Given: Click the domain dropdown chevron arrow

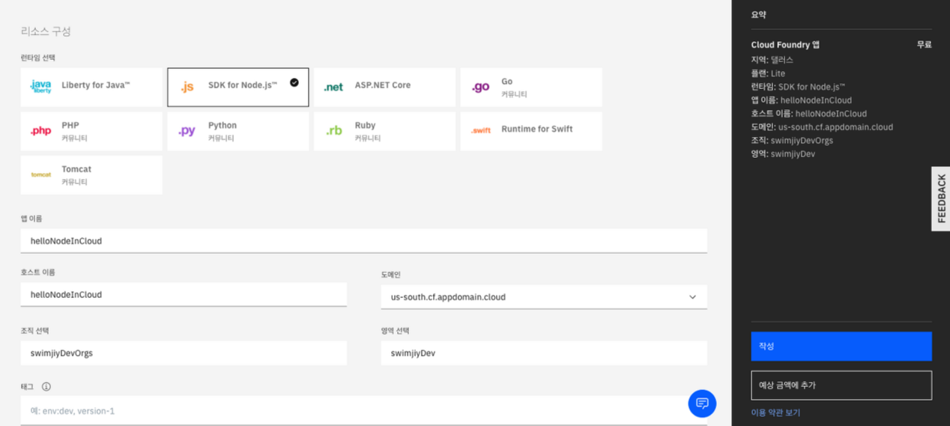Looking at the screenshot, I should click(x=693, y=297).
